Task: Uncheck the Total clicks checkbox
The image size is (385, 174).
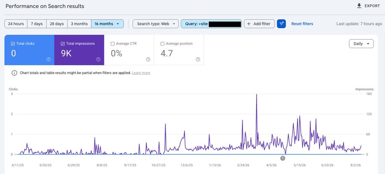Action: (13, 43)
